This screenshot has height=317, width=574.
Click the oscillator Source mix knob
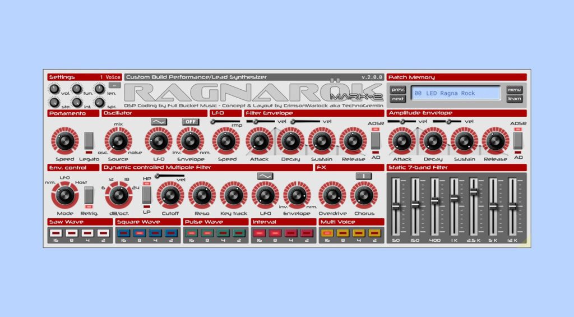[x=118, y=140]
